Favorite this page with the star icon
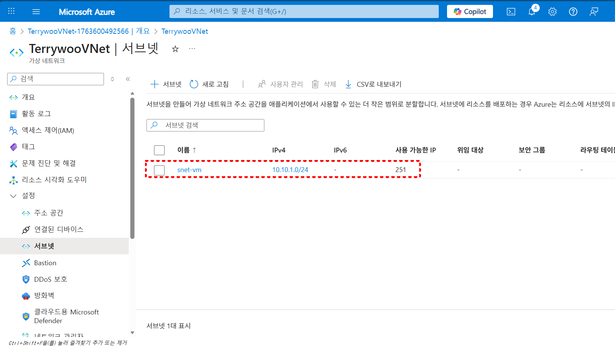The image size is (615, 346). pyautogui.click(x=175, y=49)
